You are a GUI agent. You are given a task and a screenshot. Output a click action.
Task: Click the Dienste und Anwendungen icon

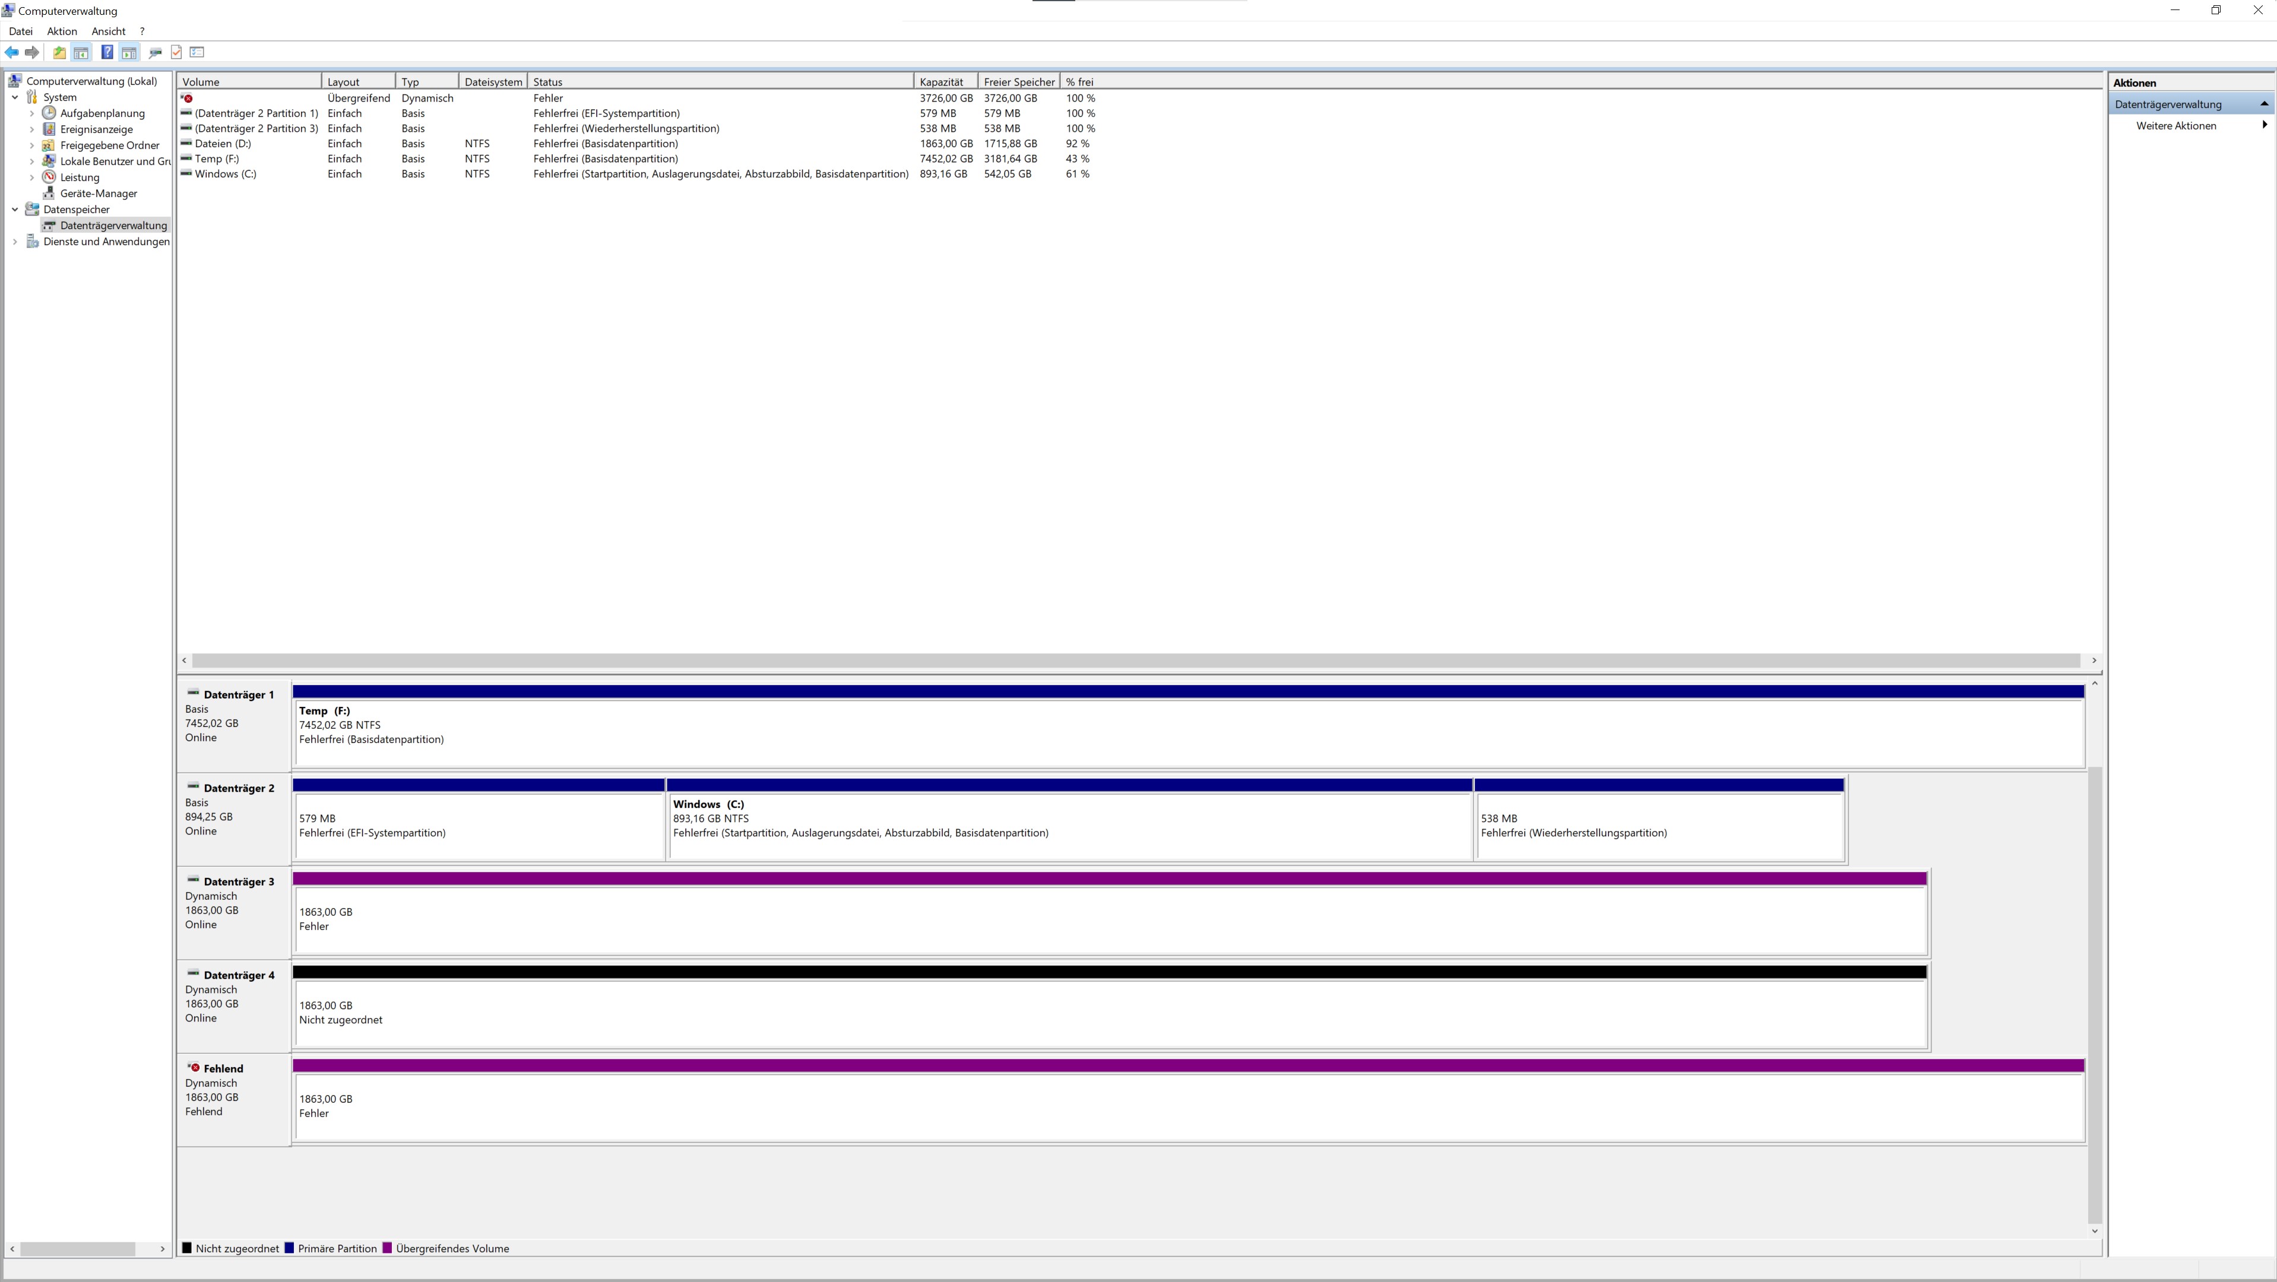click(33, 241)
